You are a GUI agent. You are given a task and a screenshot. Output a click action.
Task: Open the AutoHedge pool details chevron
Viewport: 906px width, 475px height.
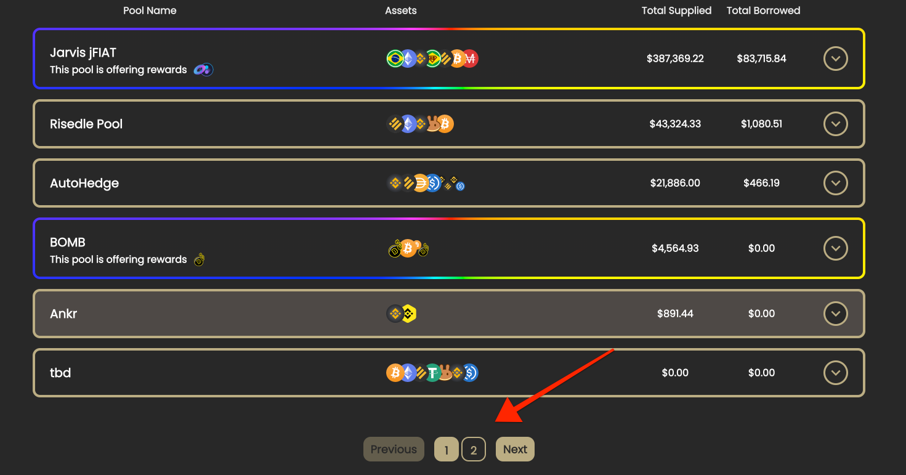835,183
